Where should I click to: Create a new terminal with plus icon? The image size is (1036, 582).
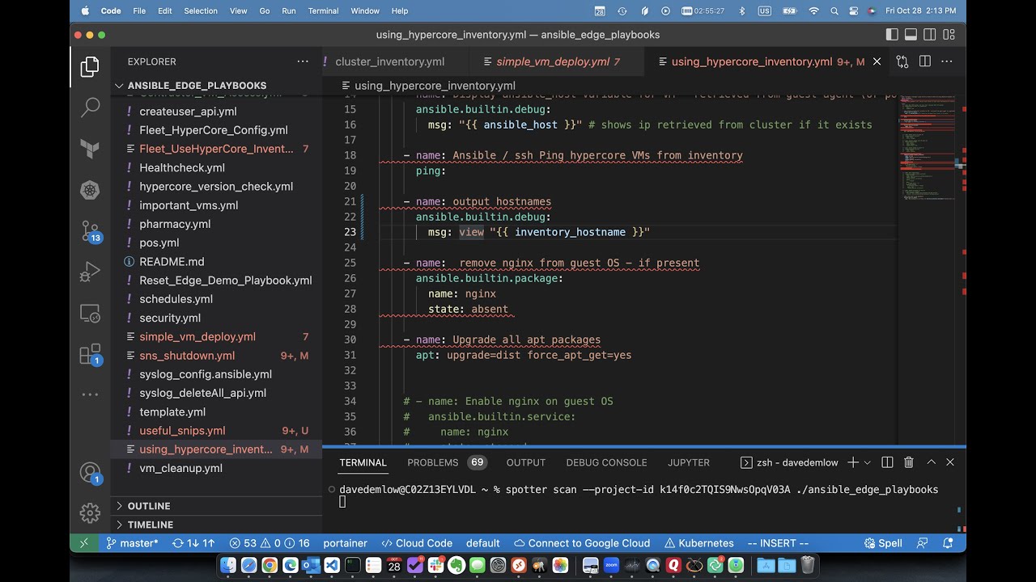pyautogui.click(x=853, y=462)
